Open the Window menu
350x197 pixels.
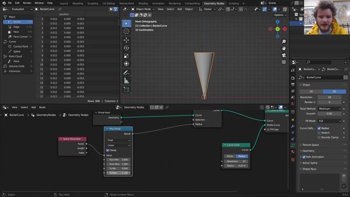pos(39,3)
